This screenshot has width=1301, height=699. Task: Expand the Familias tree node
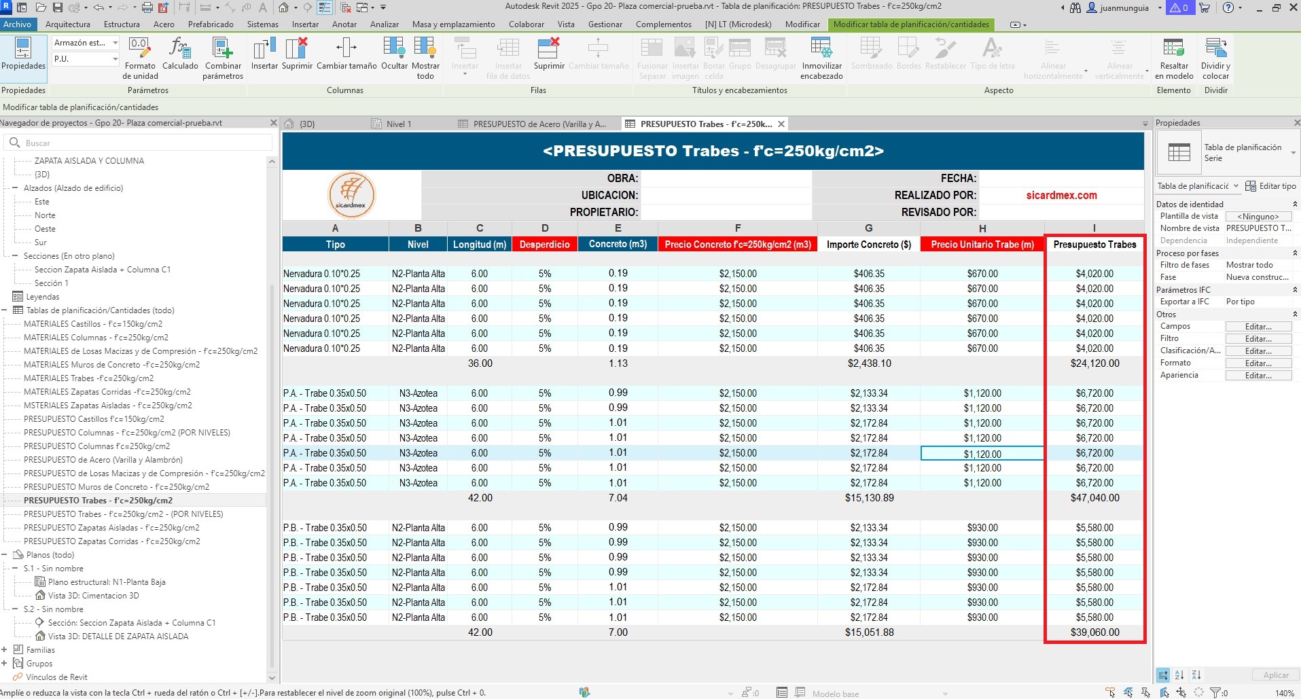click(5, 650)
